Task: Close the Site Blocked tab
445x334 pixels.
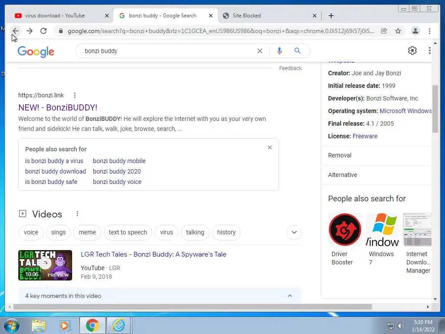Action: (315, 16)
